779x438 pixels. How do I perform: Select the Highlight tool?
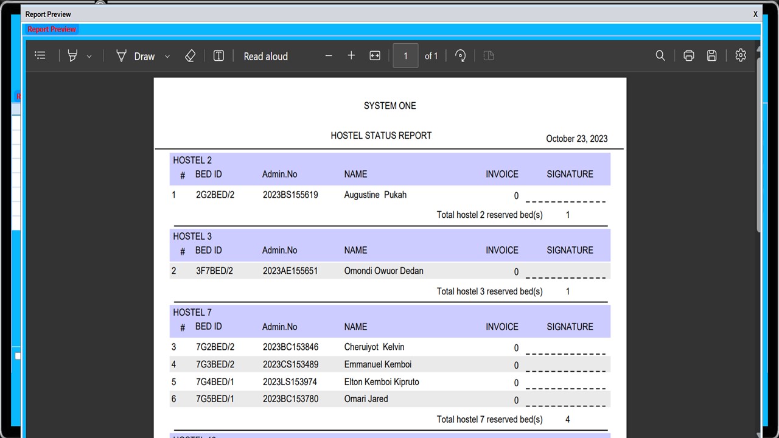pos(72,56)
